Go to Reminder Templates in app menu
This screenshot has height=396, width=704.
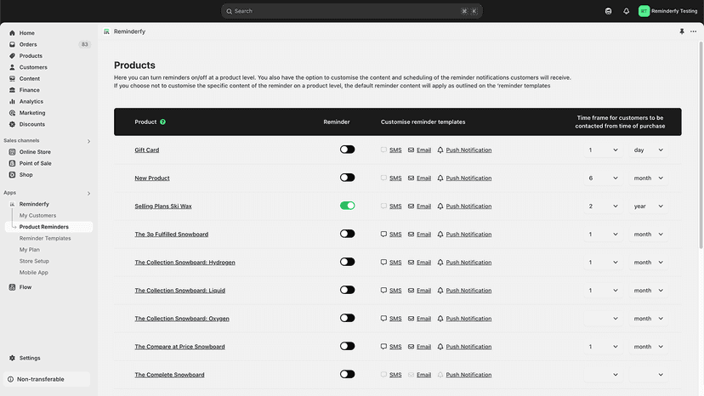coord(45,239)
